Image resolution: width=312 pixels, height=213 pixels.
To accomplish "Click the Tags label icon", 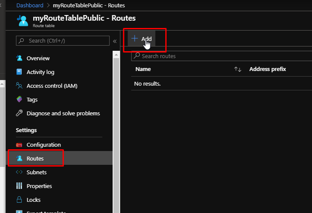I will click(19, 99).
